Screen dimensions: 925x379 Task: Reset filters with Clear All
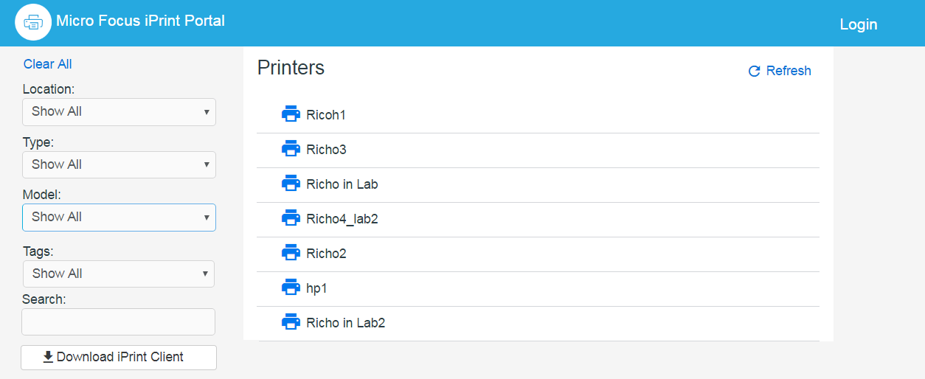coord(47,64)
